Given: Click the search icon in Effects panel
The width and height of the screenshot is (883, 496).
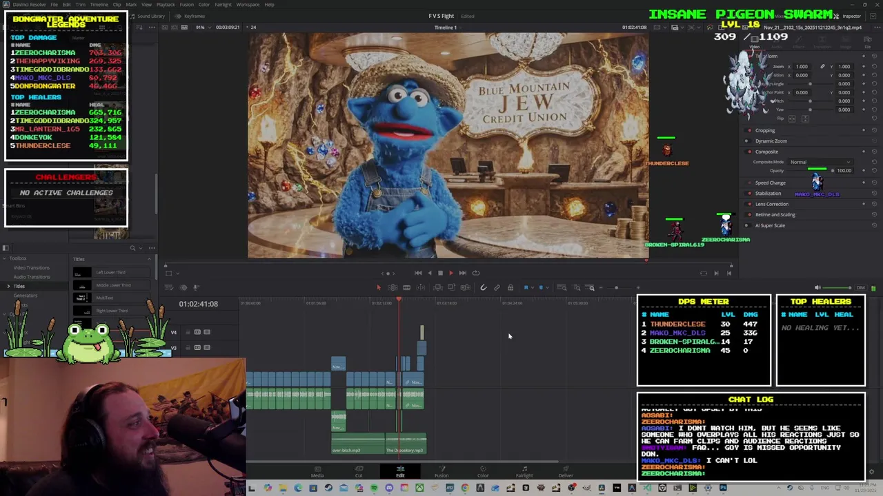Looking at the screenshot, I should 132,248.
